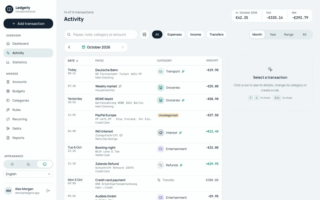Screen dimensions: 320x200
Task: Click the Interest piggy bank icon
Action: 160,132
